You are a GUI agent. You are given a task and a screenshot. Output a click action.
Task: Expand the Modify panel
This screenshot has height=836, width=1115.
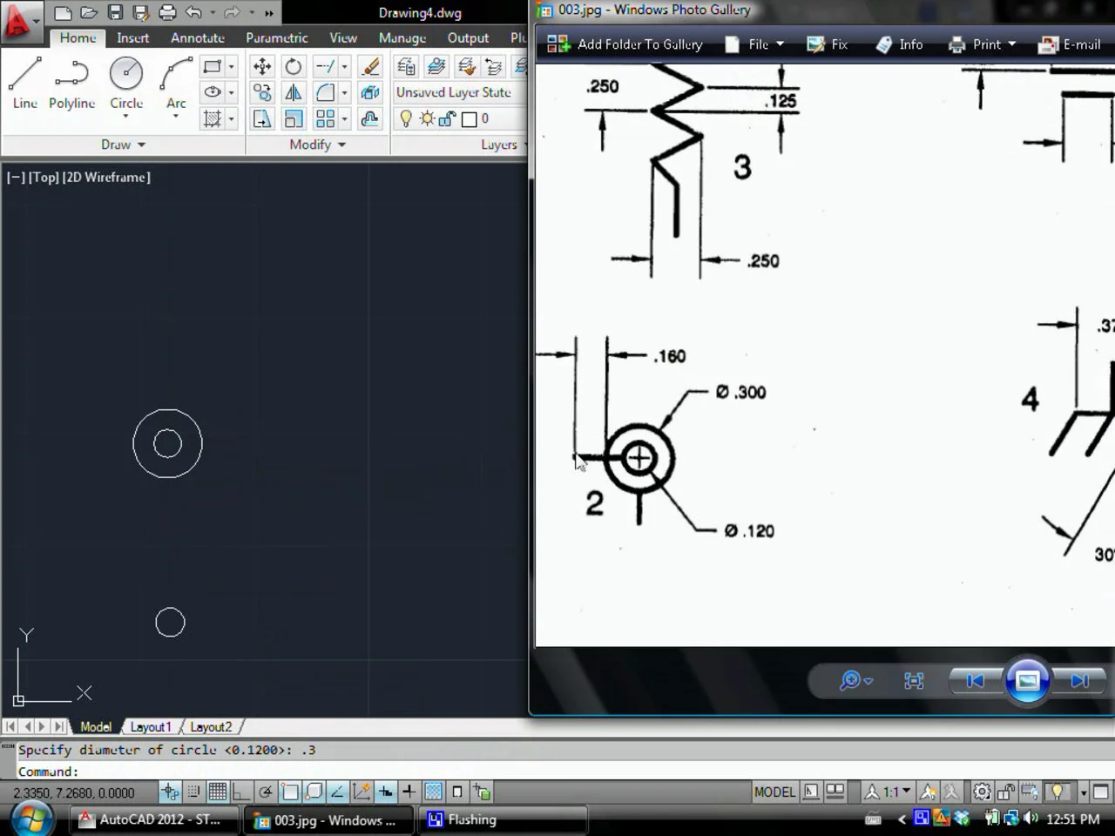point(318,145)
